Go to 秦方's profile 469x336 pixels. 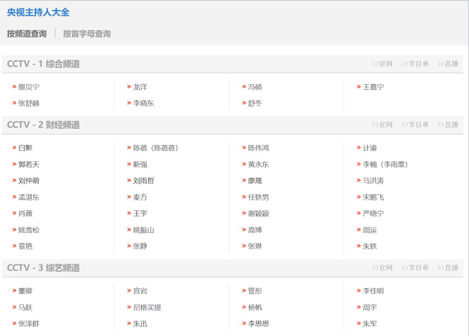[x=140, y=197]
